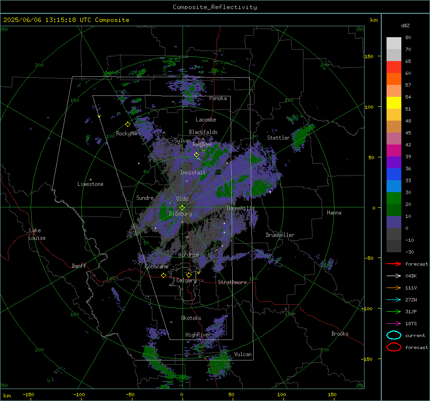
Task: Click the dBZ legend heading
Action: click(x=405, y=26)
